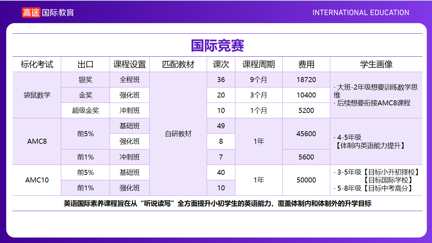Click the AMC10 exam cell
This screenshot has width=432, height=243.
(37, 180)
